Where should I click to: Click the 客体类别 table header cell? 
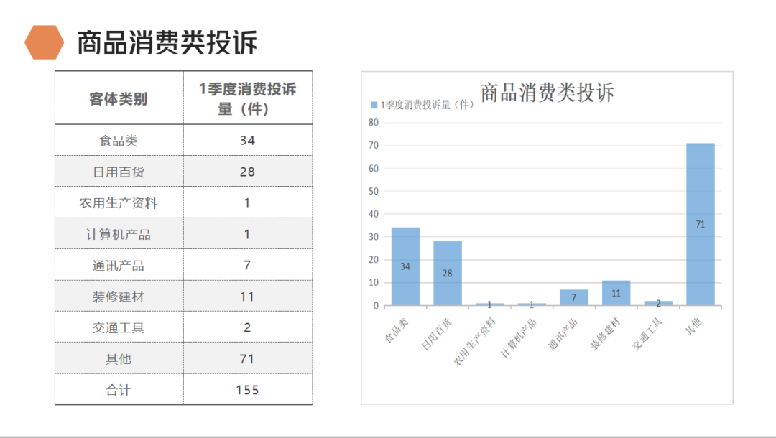click(119, 99)
